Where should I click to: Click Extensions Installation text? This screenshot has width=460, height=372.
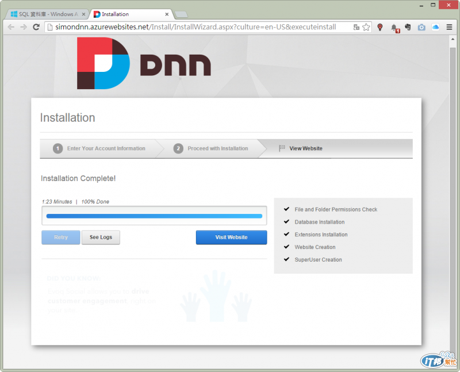coord(321,235)
